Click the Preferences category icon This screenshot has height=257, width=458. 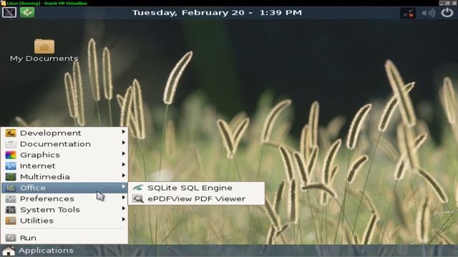point(11,198)
